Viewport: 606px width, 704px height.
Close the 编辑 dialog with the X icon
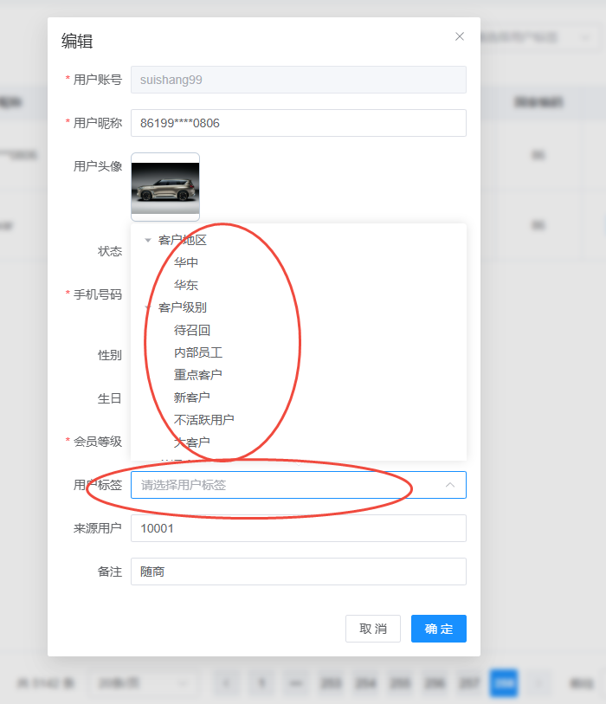coord(460,36)
